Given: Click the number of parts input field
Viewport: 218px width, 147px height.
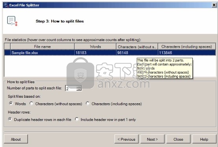Looking at the screenshot, I should [x=71, y=88].
